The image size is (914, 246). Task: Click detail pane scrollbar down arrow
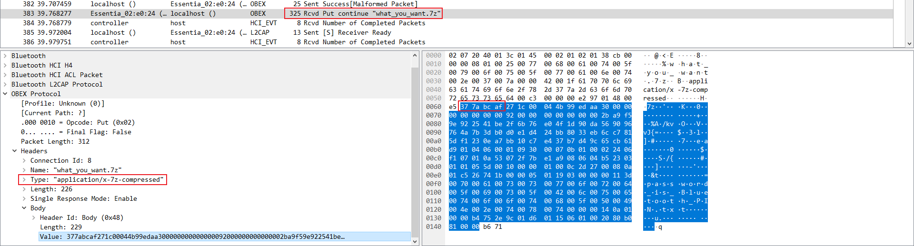[x=415, y=241]
